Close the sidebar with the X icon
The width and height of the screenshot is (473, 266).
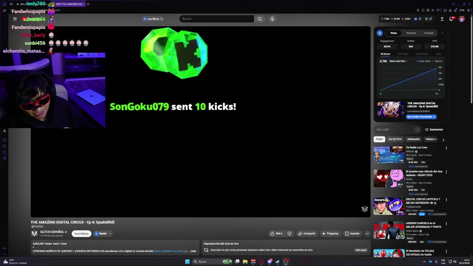4,131
